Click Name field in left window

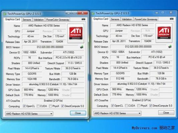(x=44, y=26)
